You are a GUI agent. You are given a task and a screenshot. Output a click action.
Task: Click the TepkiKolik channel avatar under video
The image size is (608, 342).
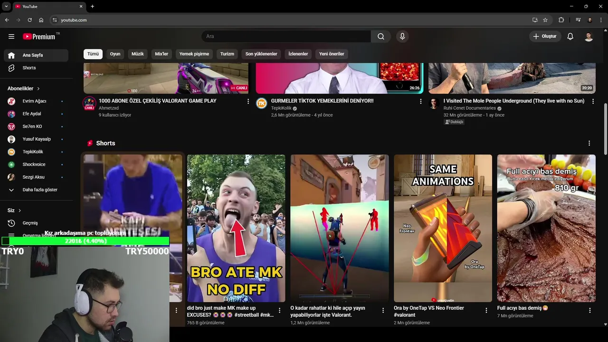click(x=262, y=103)
